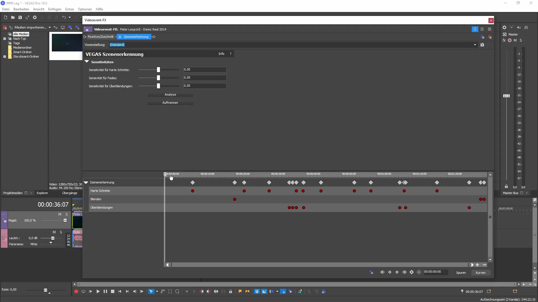Toggle automatic crossfades icon
Screen dimensions: 538x302
coord(264,291)
